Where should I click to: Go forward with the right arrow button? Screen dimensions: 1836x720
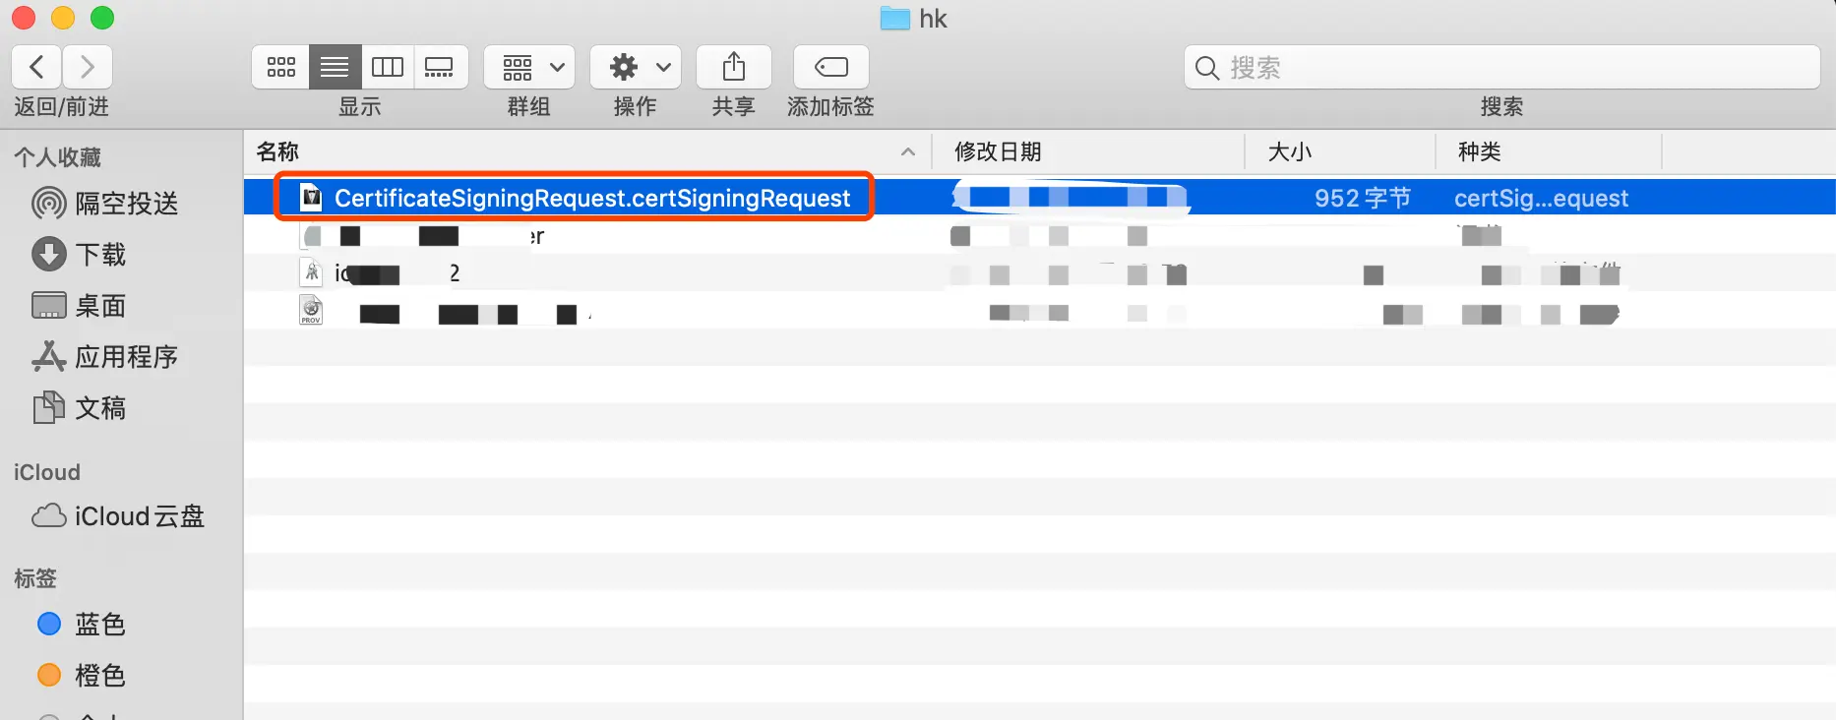click(x=88, y=67)
